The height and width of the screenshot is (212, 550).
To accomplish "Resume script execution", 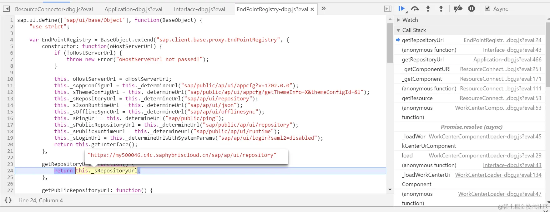I will pos(402,9).
